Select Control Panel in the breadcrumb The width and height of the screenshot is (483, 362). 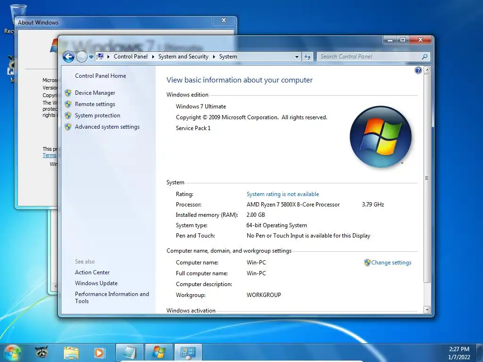coord(131,57)
